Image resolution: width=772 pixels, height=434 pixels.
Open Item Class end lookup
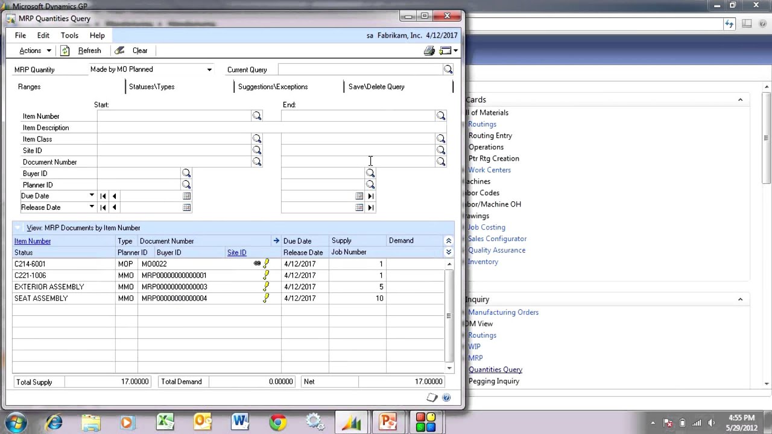(441, 139)
